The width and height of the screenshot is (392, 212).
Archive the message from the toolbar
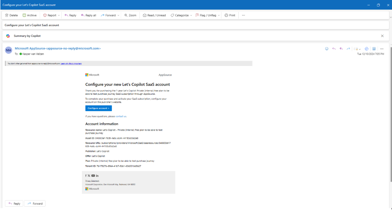[29, 15]
